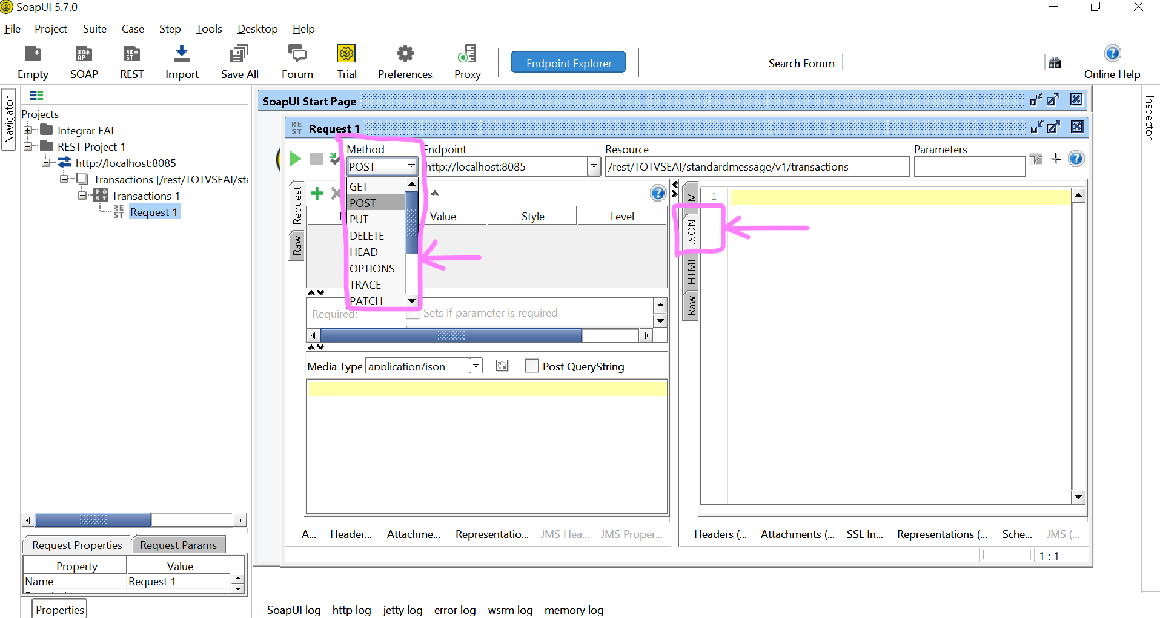Click the plus icon beside Parameters field
The height and width of the screenshot is (618, 1160).
[x=1056, y=159]
